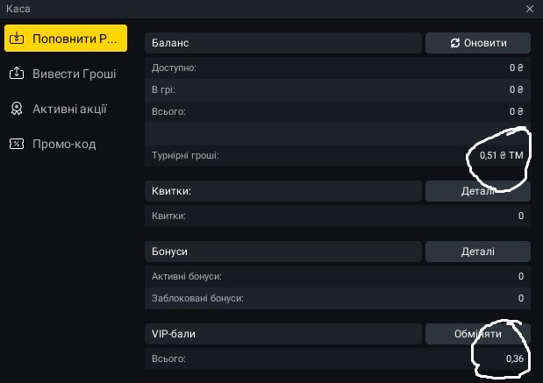Close the Каса window
This screenshot has height=383, width=543.
coord(530,9)
